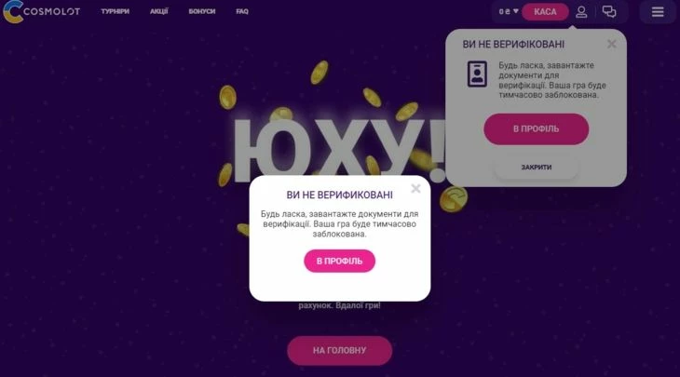Open the hamburger menu
The width and height of the screenshot is (680, 377).
click(658, 12)
